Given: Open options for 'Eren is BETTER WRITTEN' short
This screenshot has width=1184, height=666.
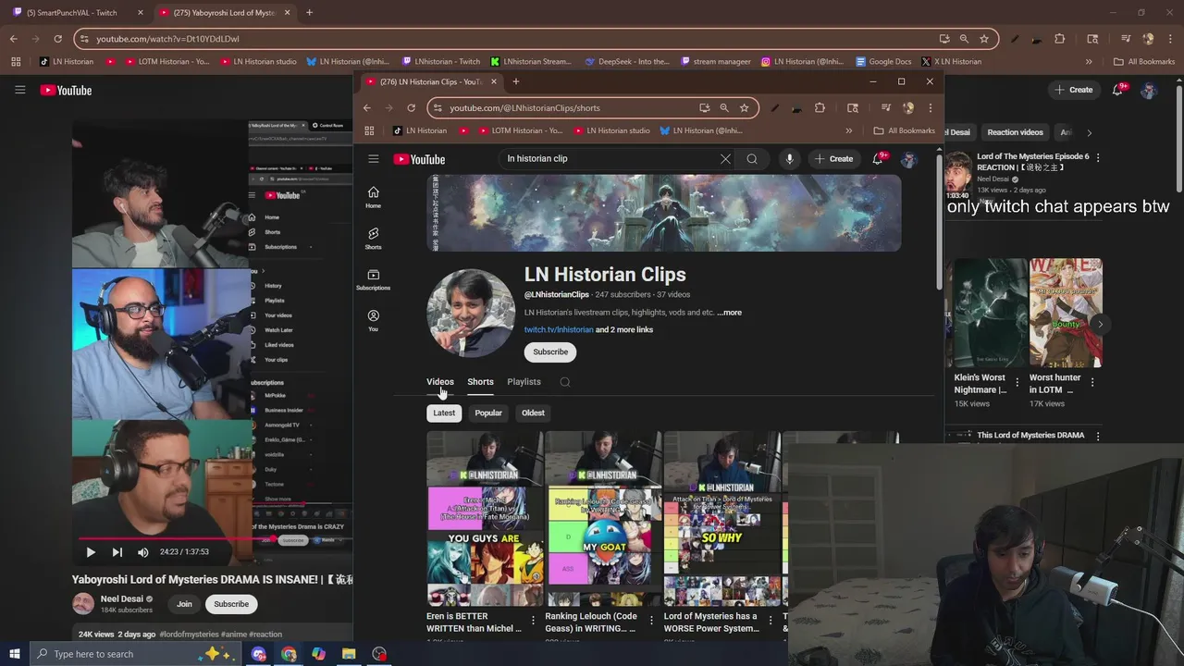Looking at the screenshot, I should 533,621.
